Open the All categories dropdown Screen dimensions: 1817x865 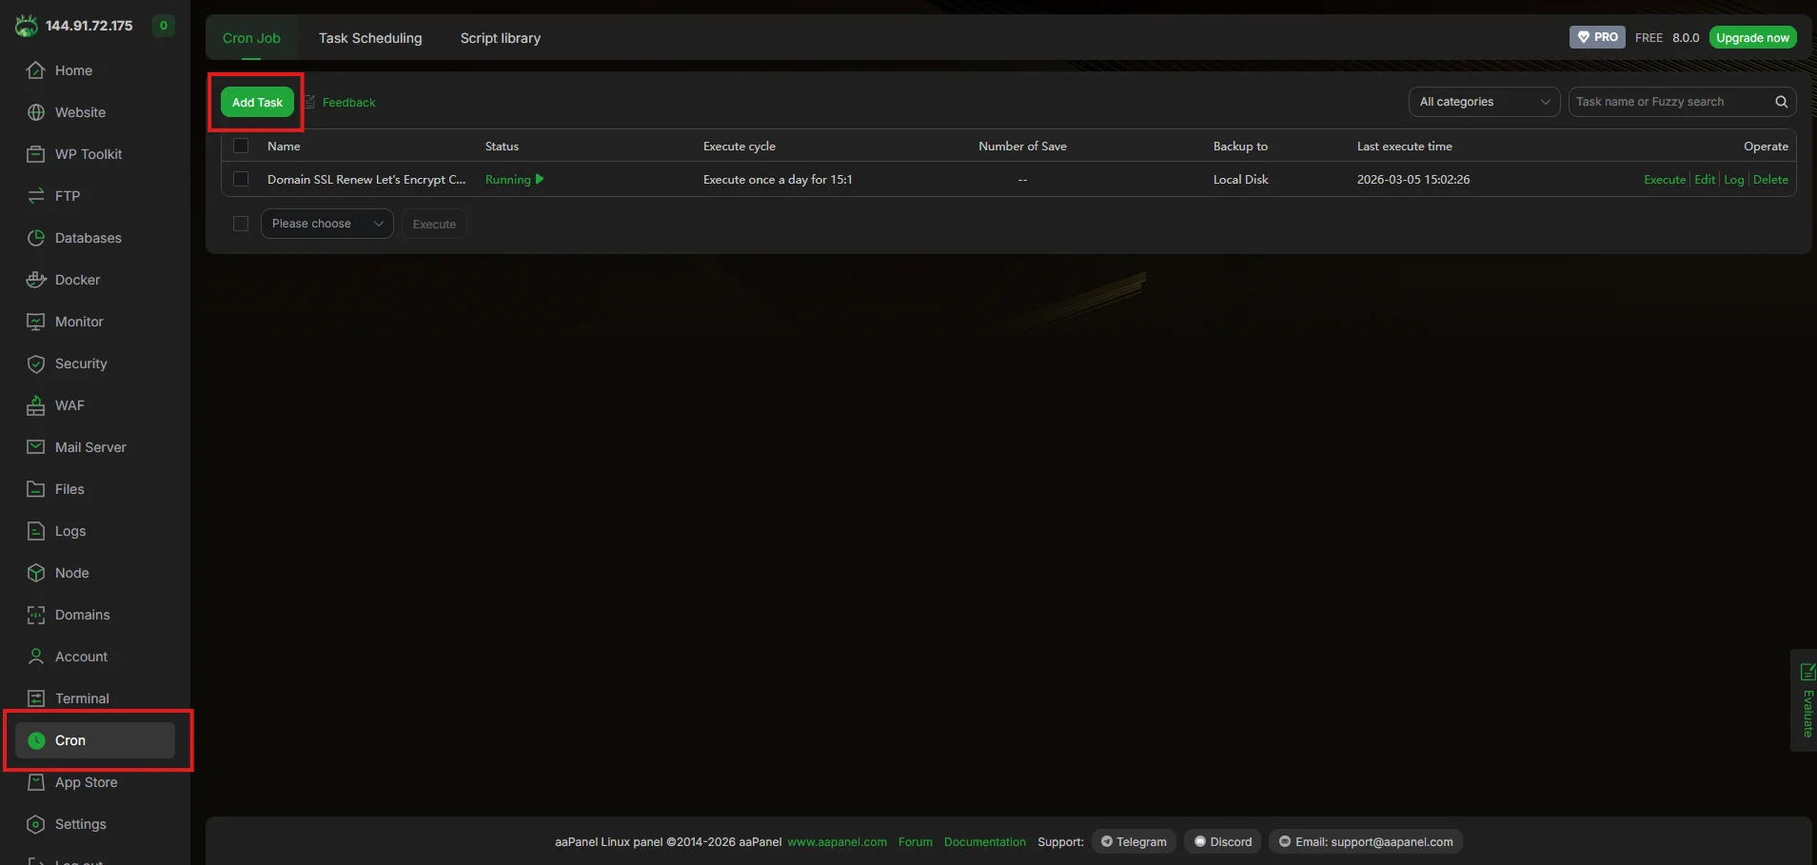click(x=1484, y=102)
